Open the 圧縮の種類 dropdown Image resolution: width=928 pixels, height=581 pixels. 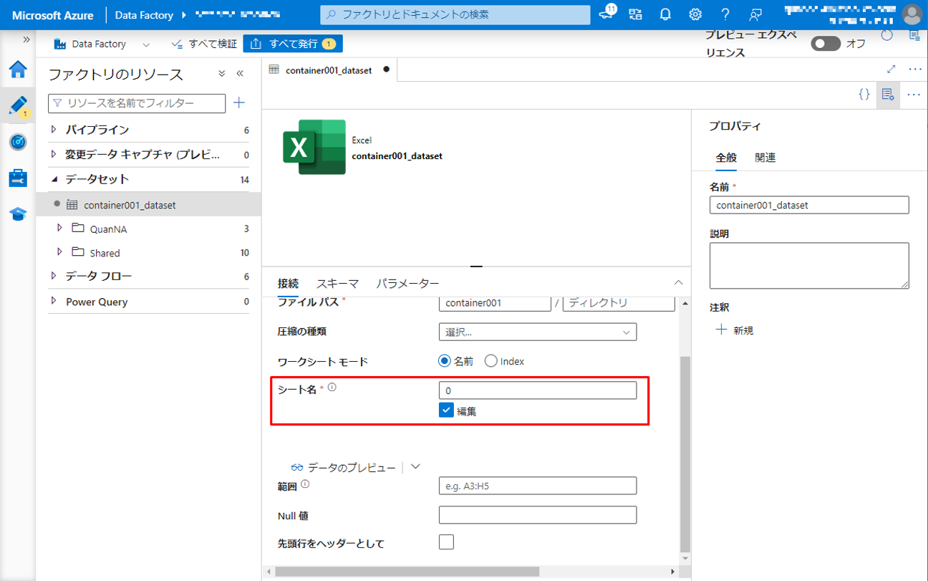point(537,332)
